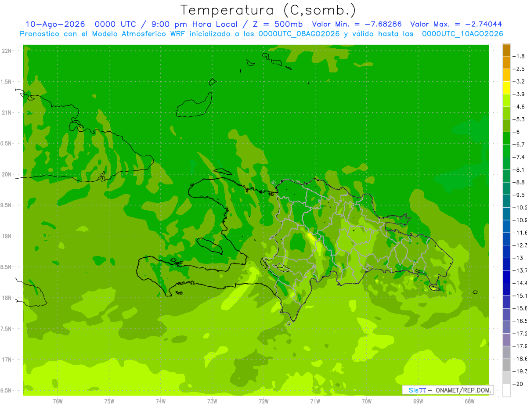The width and height of the screenshot is (527, 407).
Task: Click the '72W' longitude label
Action: [263, 401]
